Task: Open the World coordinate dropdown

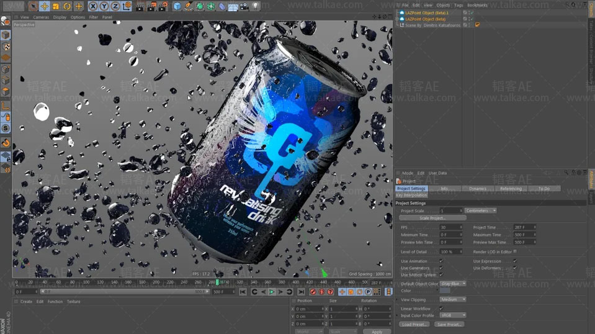Action: tap(309, 332)
